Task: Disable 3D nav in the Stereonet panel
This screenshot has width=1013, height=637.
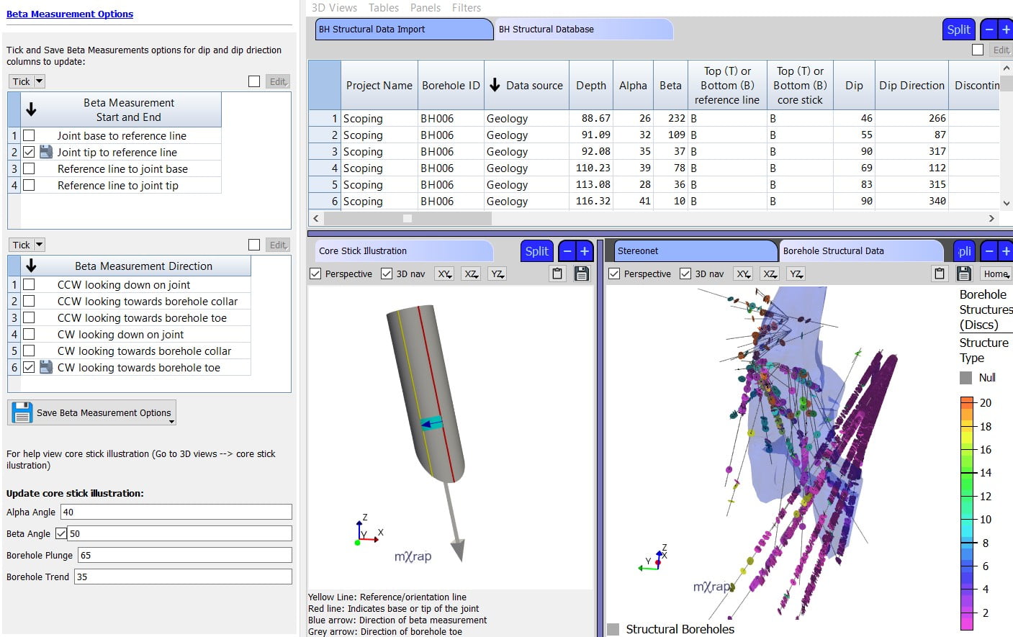Action: click(684, 274)
